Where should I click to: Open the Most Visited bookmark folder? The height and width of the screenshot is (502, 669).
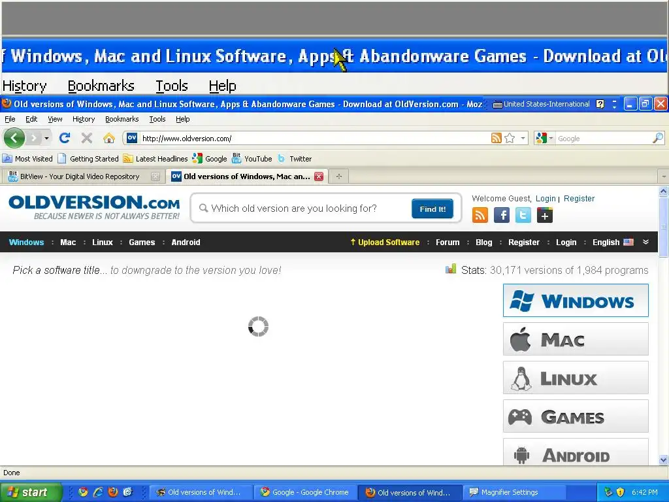pyautogui.click(x=27, y=159)
